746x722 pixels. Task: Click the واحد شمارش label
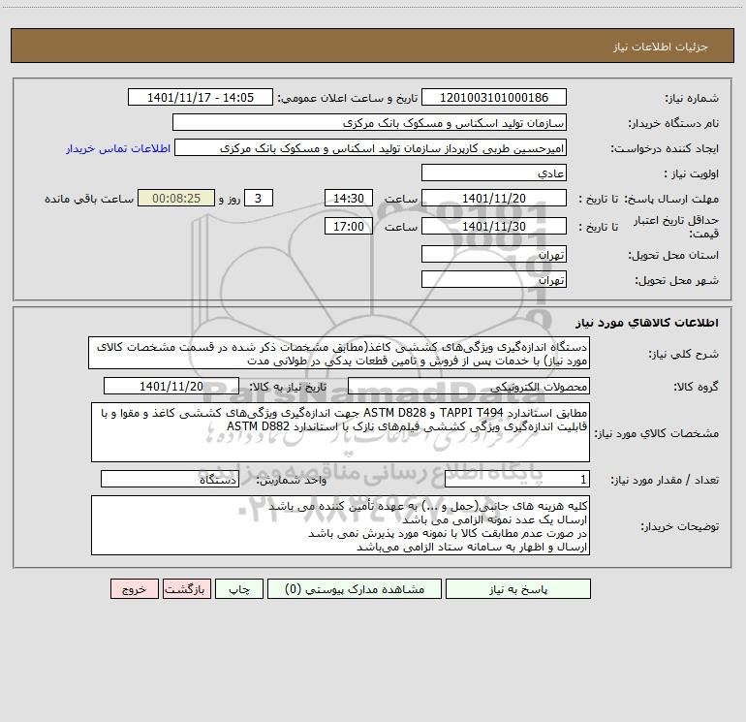292,480
